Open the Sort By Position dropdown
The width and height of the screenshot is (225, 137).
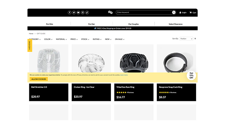tap(186, 39)
